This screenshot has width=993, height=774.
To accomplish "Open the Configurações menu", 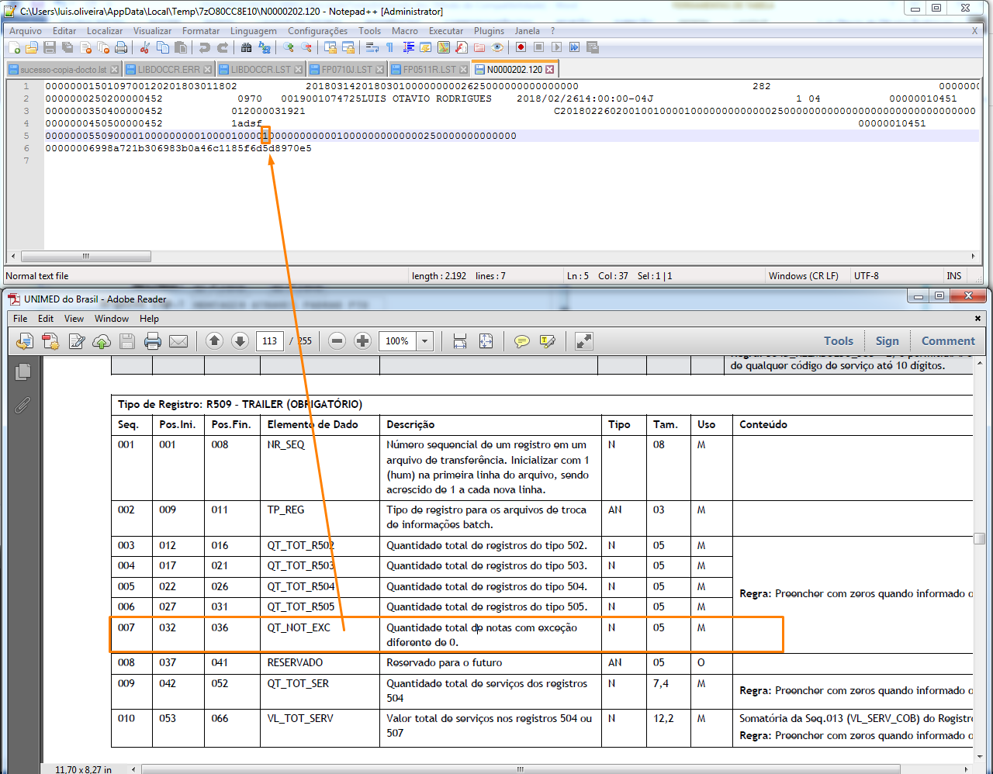I will pos(317,31).
